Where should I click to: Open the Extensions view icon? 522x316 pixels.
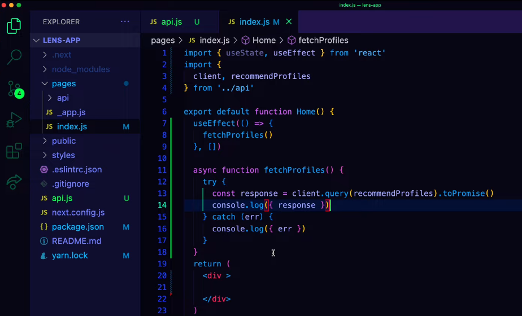click(x=14, y=151)
